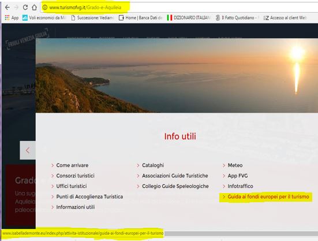
Task: Open 'Infotraffico' link
Action: [x=240, y=186]
